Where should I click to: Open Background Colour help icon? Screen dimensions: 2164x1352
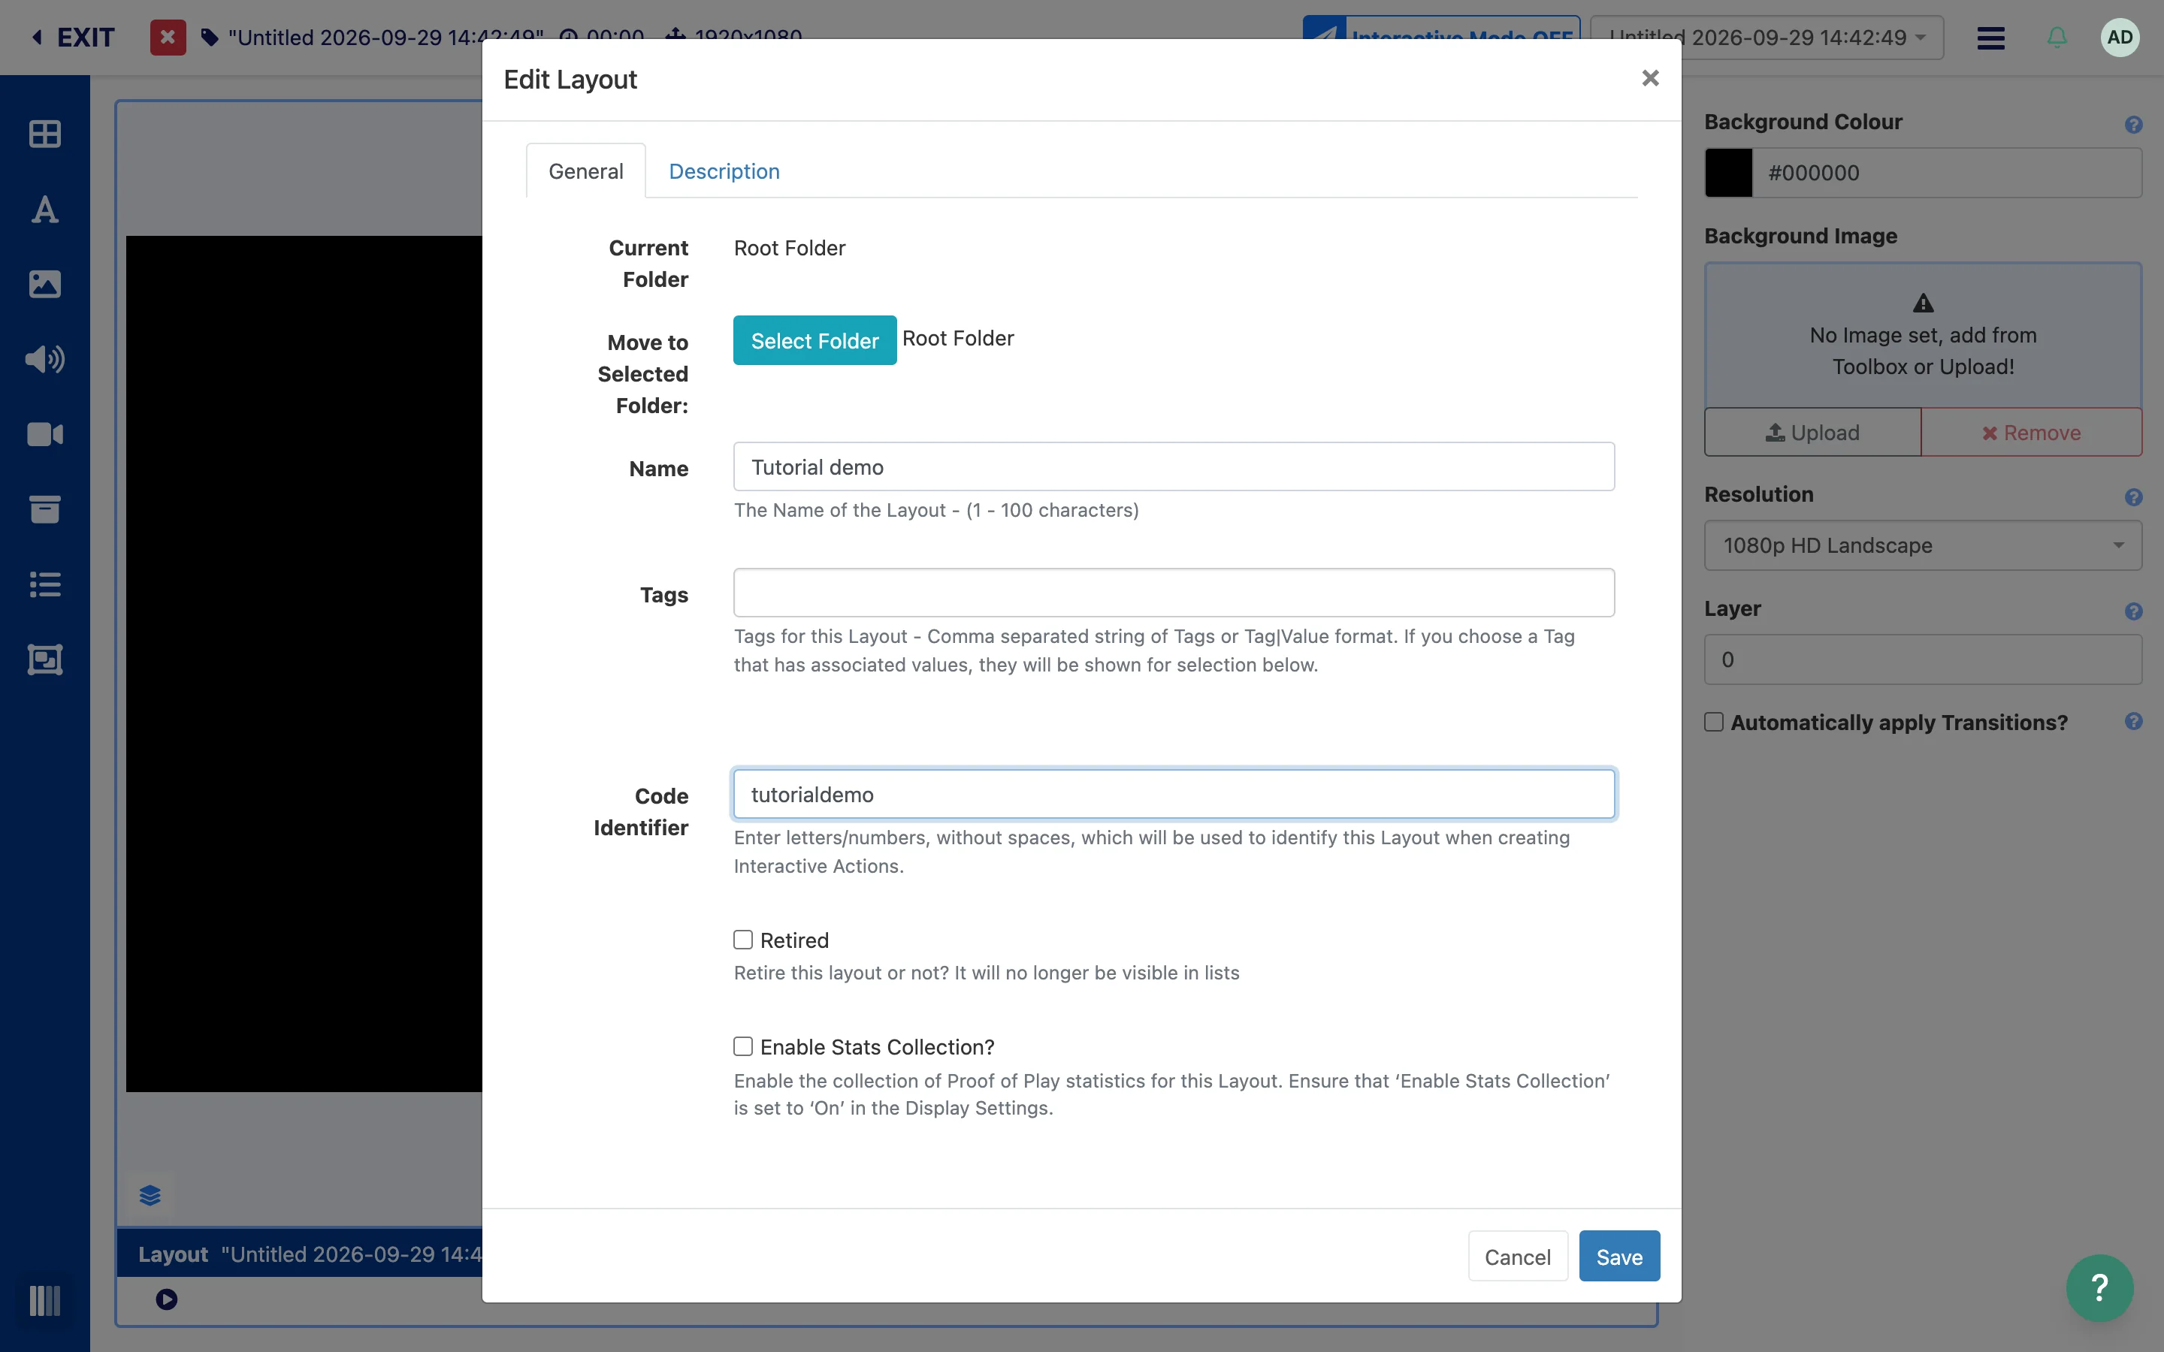2134,125
